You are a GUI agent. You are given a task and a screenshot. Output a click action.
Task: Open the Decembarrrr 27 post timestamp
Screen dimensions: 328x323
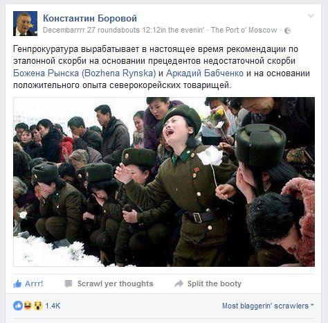coord(123,30)
